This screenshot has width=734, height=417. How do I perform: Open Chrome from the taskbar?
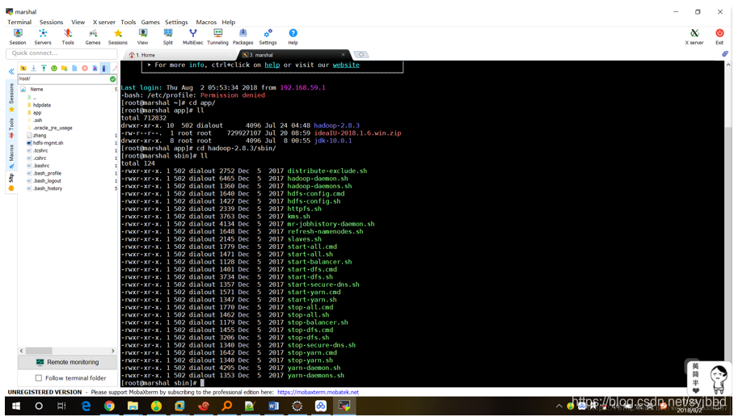pyautogui.click(x=109, y=406)
